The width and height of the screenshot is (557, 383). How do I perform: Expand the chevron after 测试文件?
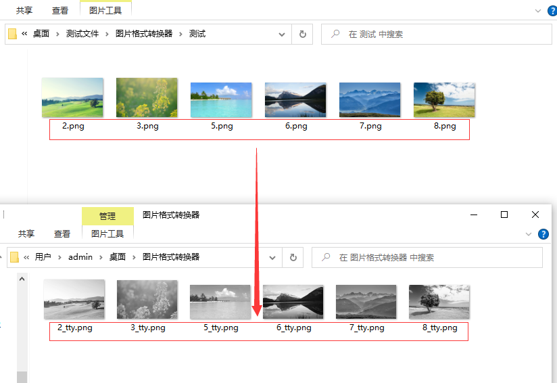click(107, 34)
